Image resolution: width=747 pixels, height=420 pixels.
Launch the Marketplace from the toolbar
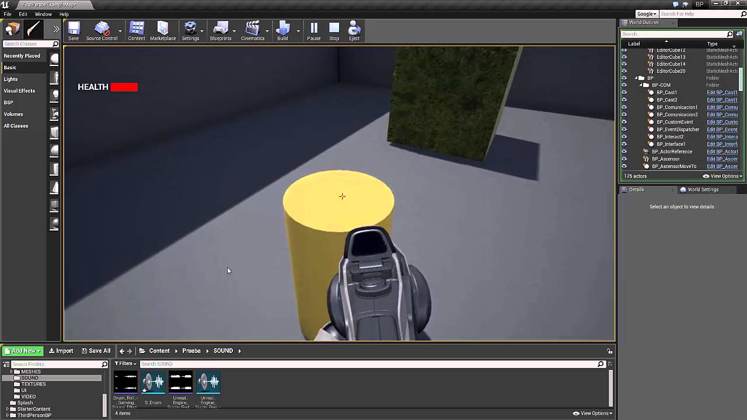point(163,31)
